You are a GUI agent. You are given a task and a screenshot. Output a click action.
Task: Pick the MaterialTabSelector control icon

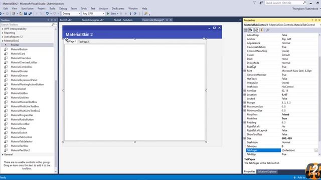[x=6, y=141]
